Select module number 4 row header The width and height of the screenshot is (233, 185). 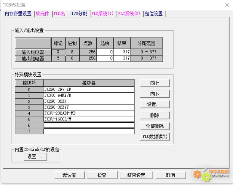click(29, 113)
